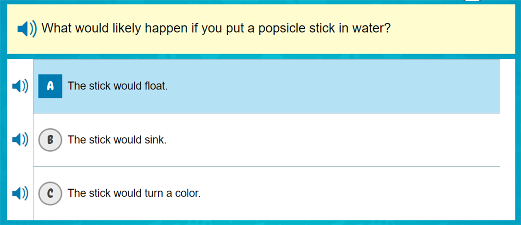Listen to answer B read aloud
521x225 pixels.
pyautogui.click(x=20, y=140)
